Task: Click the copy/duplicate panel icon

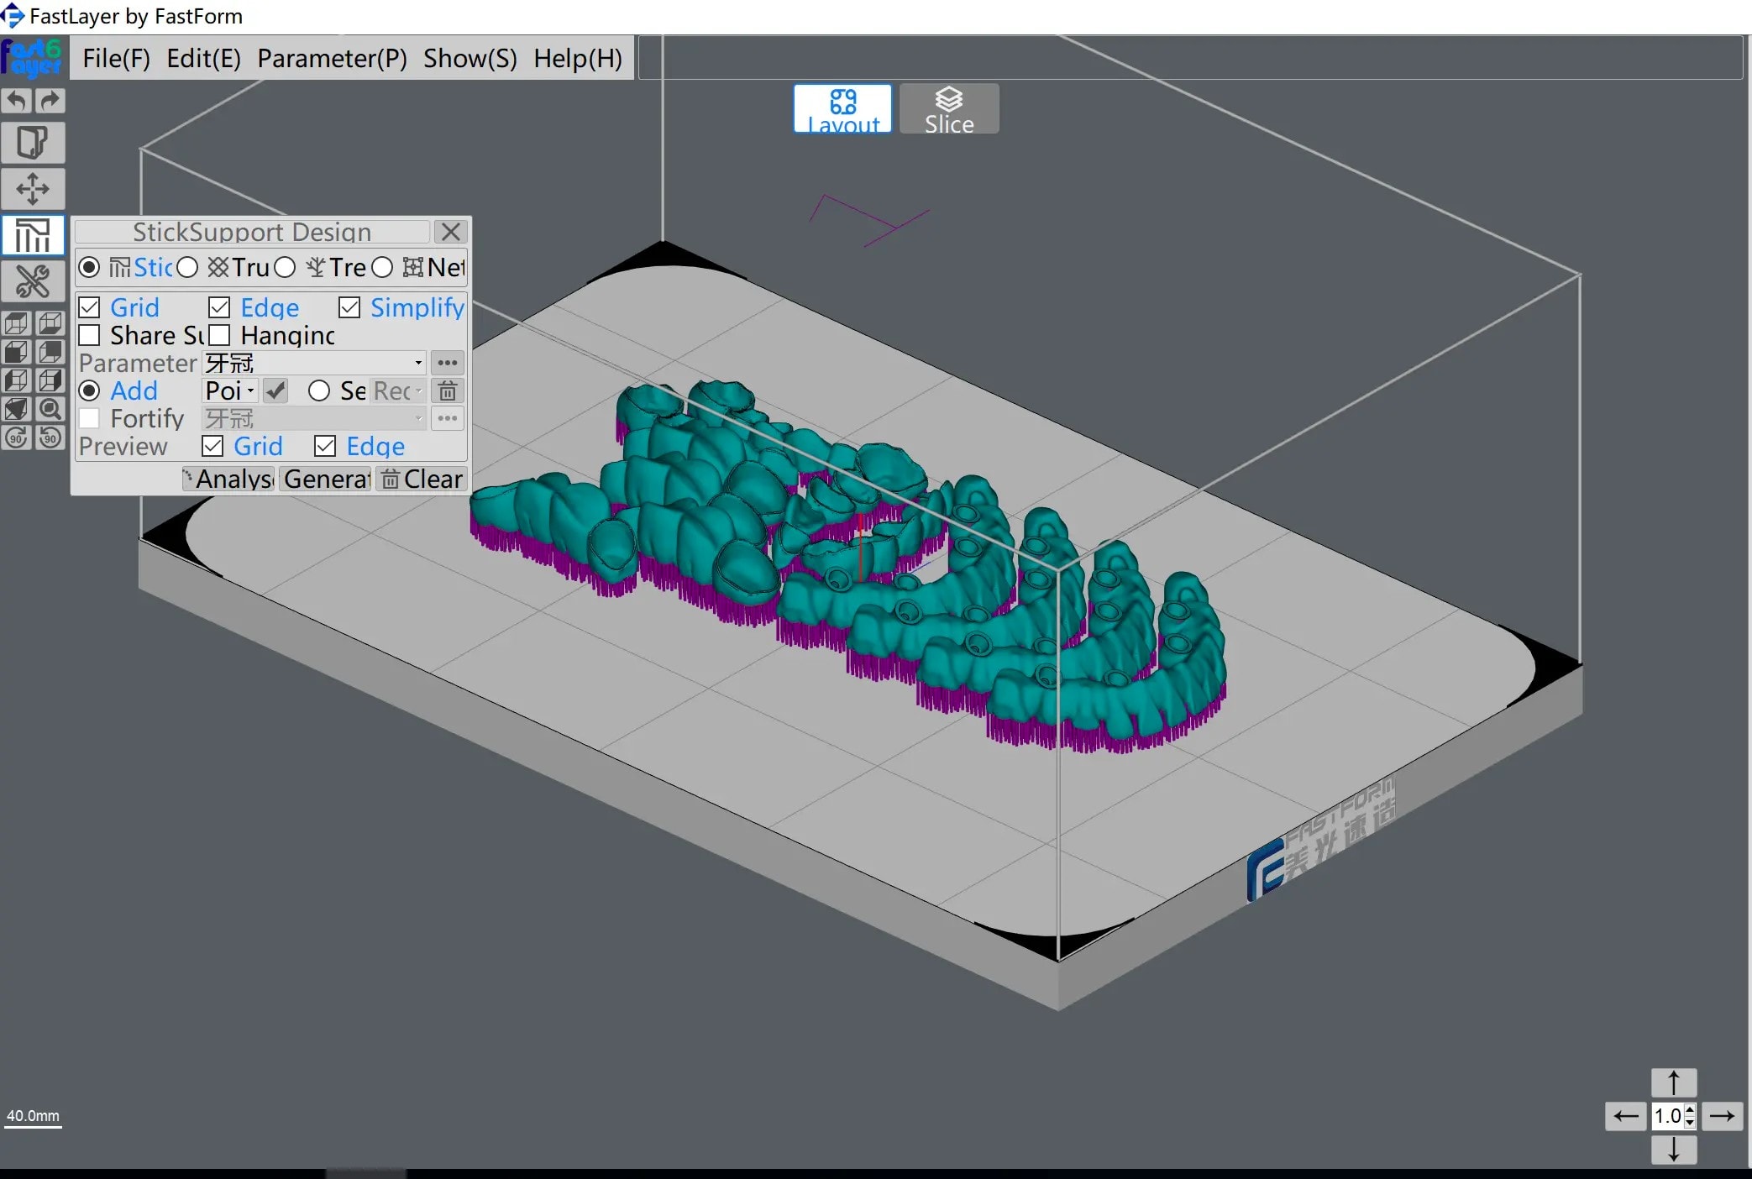Action: coord(33,144)
